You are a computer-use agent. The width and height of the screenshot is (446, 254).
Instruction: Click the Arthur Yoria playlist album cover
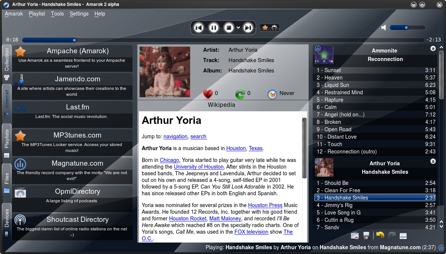pyautogui.click(x=324, y=167)
